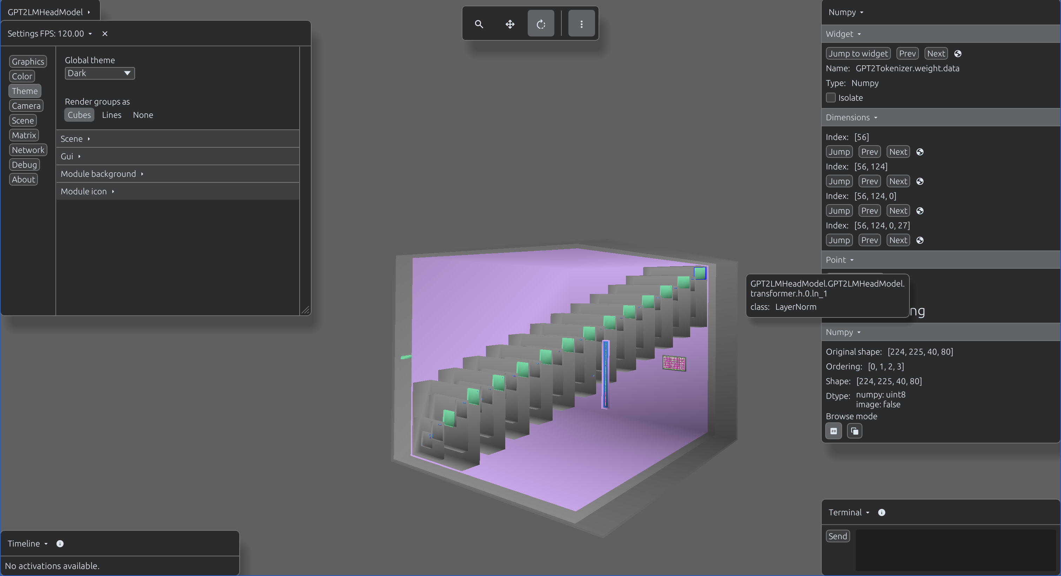Expand the Module background section
Image resolution: width=1061 pixels, height=576 pixels.
178,174
